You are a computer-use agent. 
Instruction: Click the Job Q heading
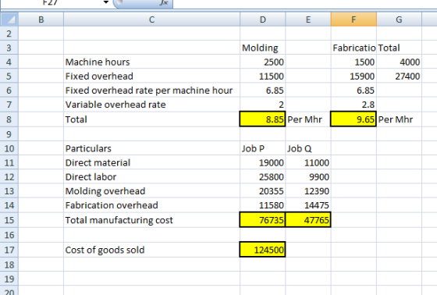308,148
